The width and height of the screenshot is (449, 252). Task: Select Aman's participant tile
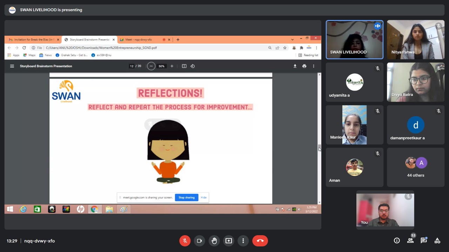[x=355, y=167]
